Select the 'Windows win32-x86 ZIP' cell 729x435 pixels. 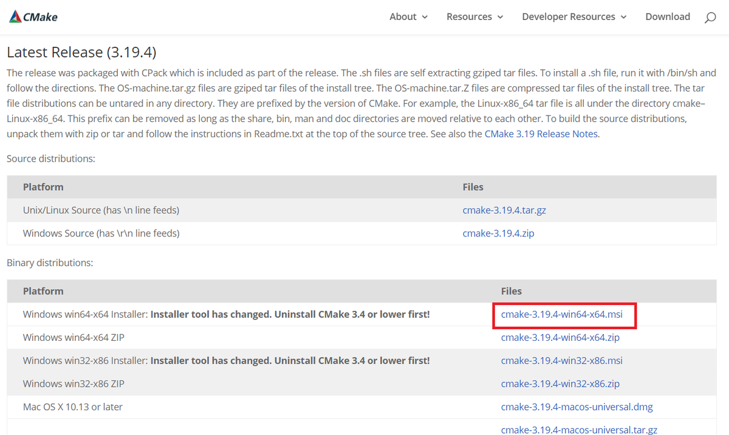pyautogui.click(x=74, y=384)
